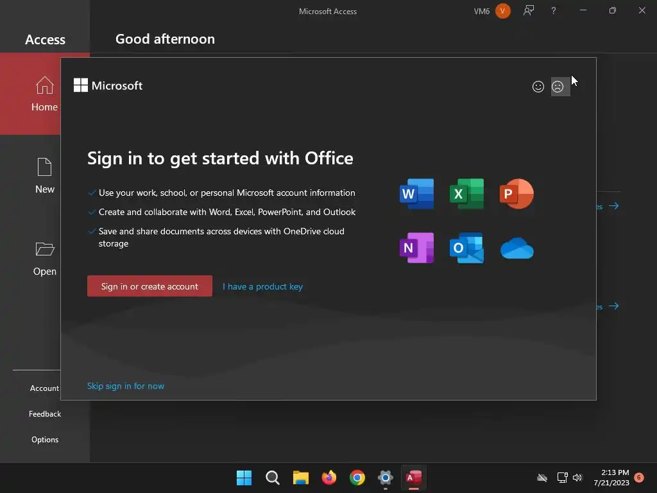
Task: Click lower arrow link behind dialog
Action: (613, 306)
